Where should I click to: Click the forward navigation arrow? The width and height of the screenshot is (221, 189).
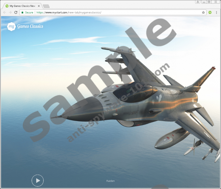click(x=10, y=12)
